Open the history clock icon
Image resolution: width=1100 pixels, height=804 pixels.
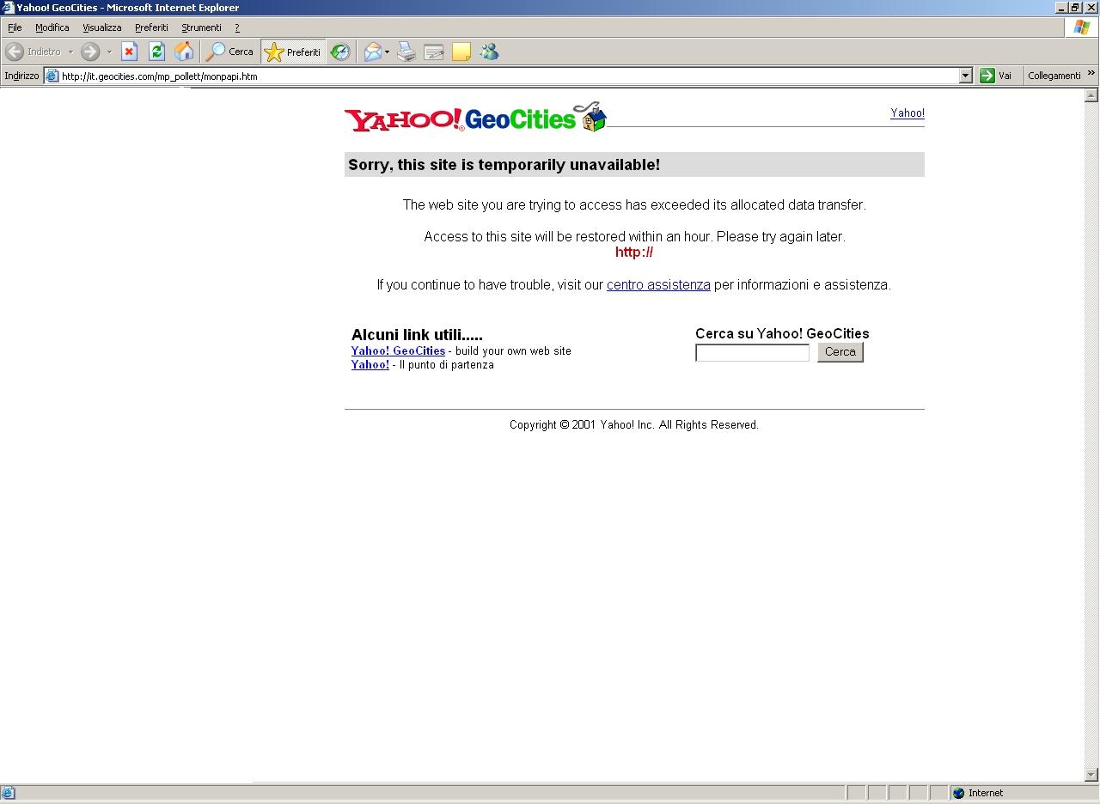click(340, 52)
